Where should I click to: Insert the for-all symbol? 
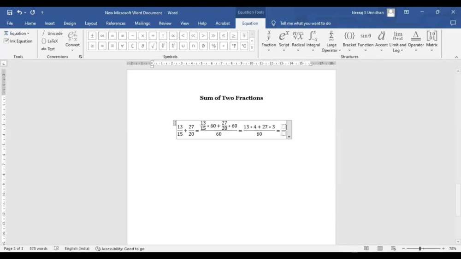click(x=122, y=46)
